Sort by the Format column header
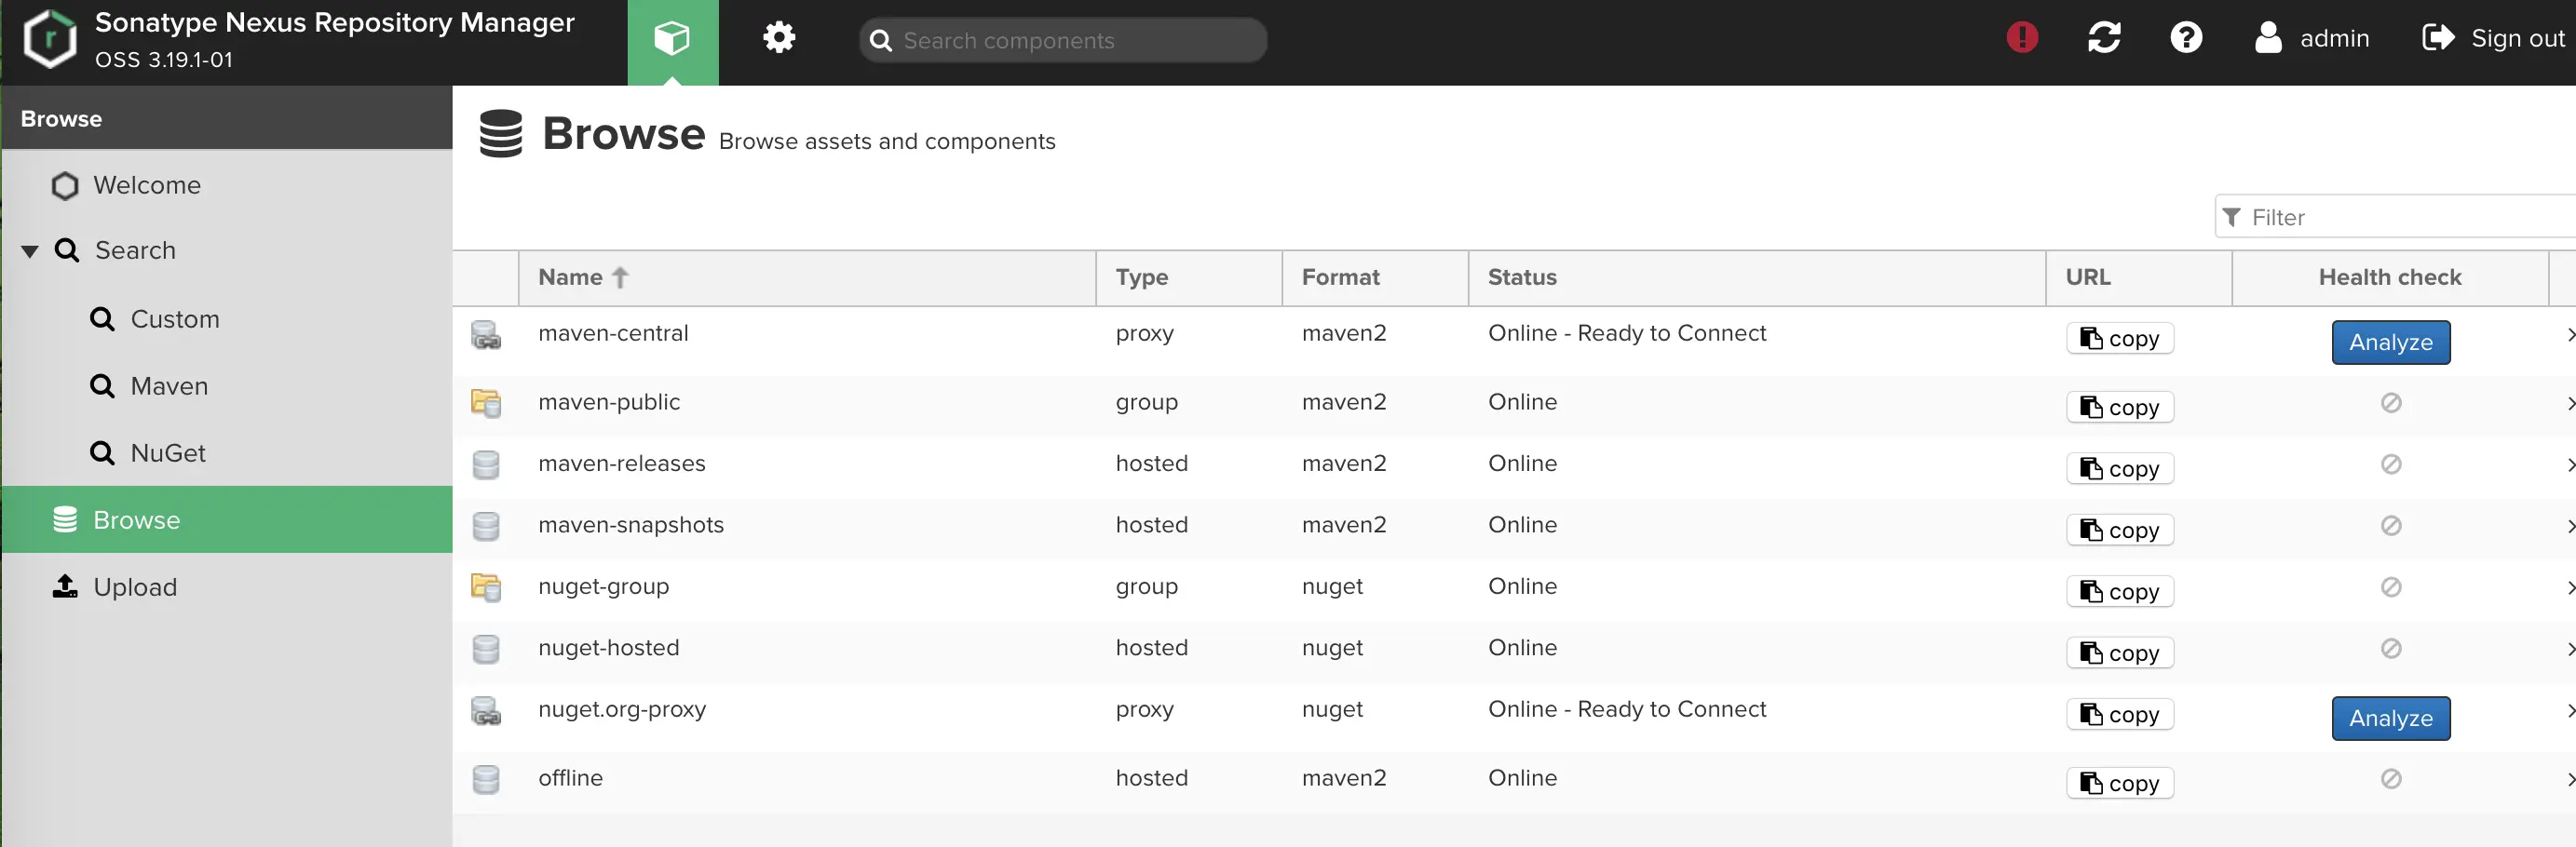 point(1376,277)
